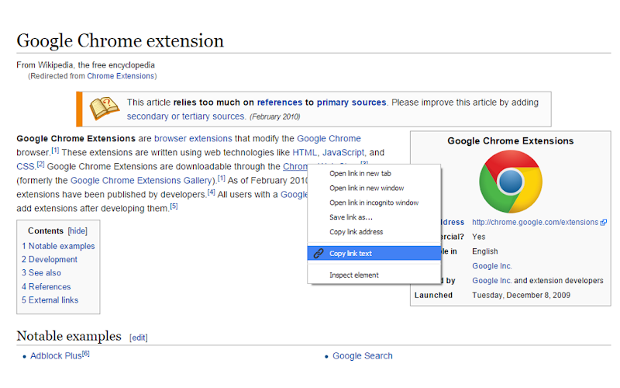This screenshot has height=388, width=620.
Task: Click the chain-link icon beside Copy link text
Action: pyautogui.click(x=319, y=254)
